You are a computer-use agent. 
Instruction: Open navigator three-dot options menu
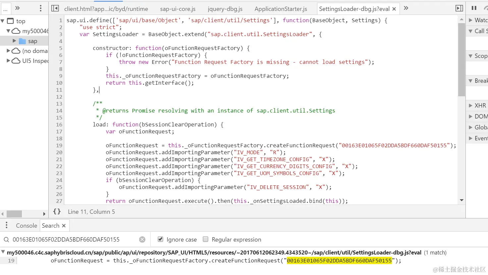[x=41, y=8]
